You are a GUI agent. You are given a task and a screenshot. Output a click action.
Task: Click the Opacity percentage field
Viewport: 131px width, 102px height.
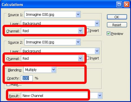[27, 78]
